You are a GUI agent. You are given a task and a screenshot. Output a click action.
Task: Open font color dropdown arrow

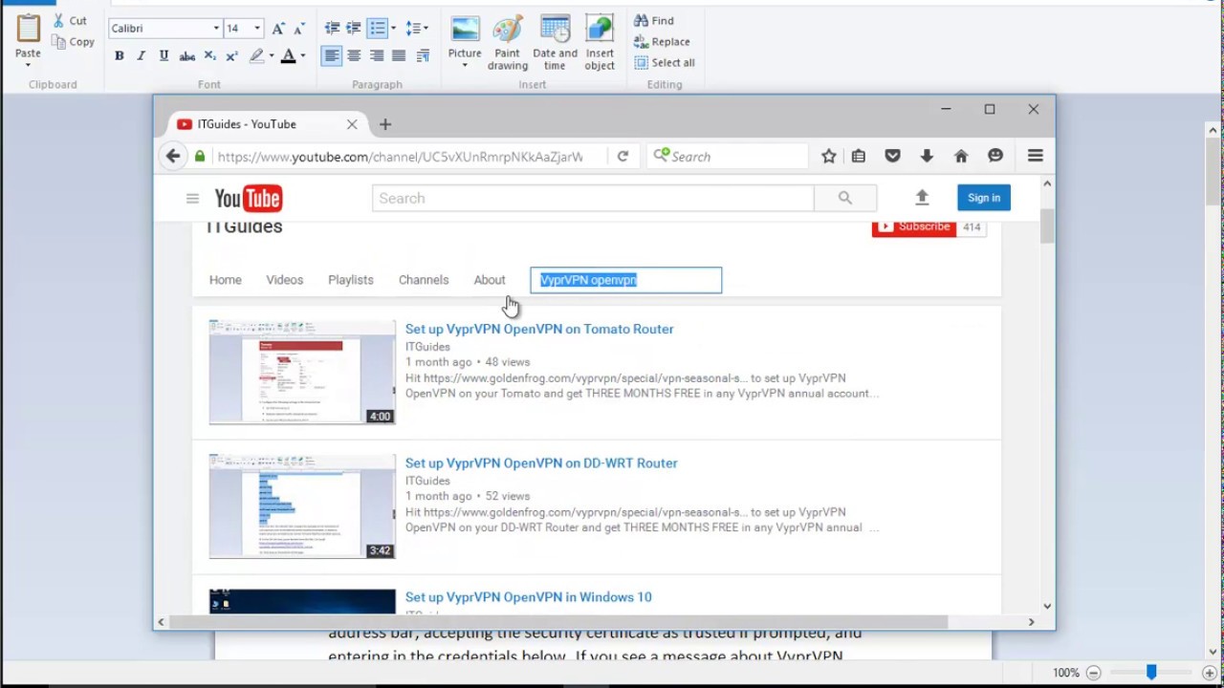point(303,56)
